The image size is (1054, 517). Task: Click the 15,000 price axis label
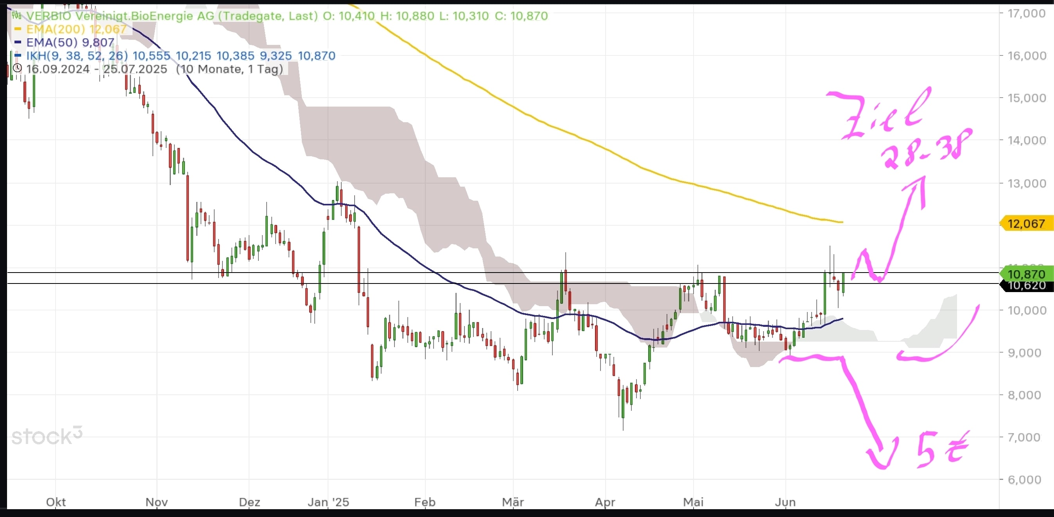tap(1026, 98)
